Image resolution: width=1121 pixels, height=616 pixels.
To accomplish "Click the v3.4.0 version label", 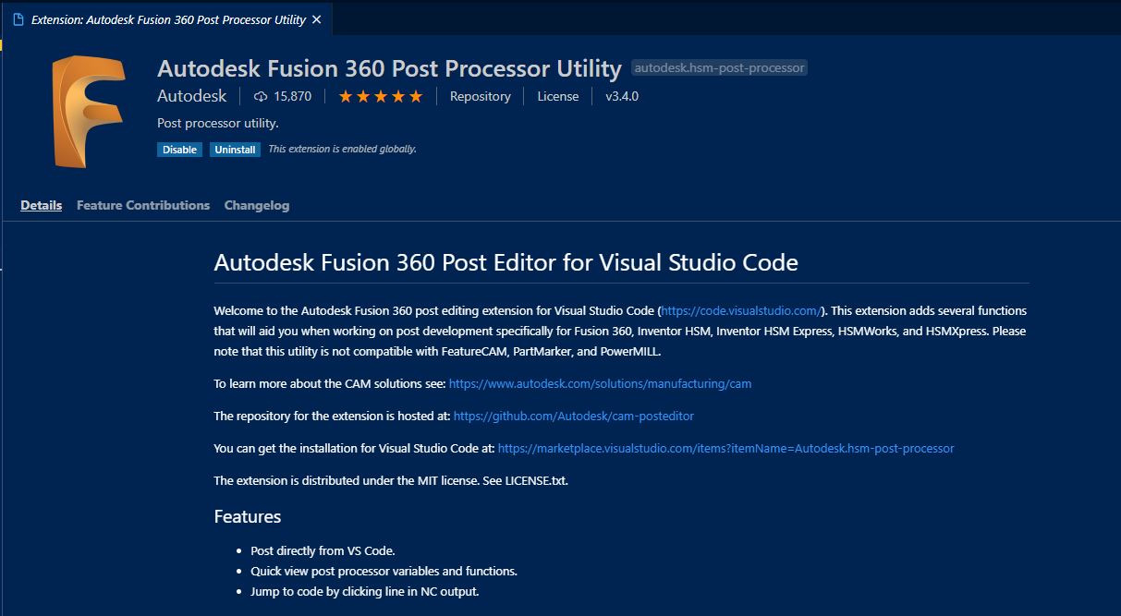I will coord(622,96).
